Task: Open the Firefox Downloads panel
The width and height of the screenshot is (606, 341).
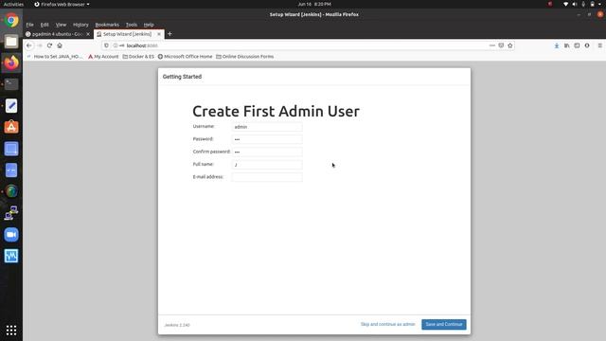Action: 557,45
